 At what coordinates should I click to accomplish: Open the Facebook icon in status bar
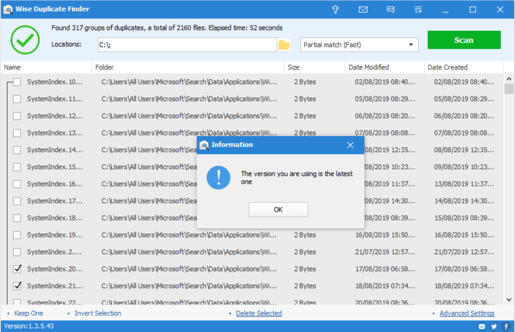(x=506, y=326)
